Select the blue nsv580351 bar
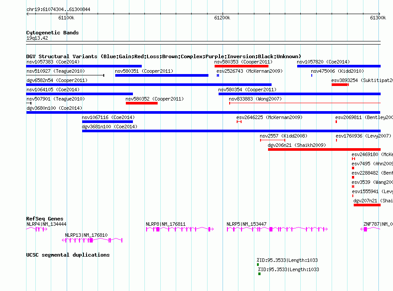 tap(162, 75)
